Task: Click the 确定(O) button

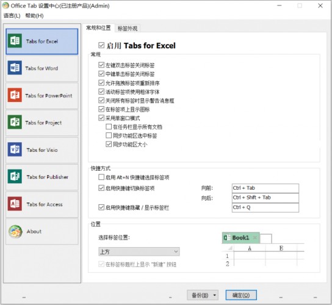Action: (241, 295)
